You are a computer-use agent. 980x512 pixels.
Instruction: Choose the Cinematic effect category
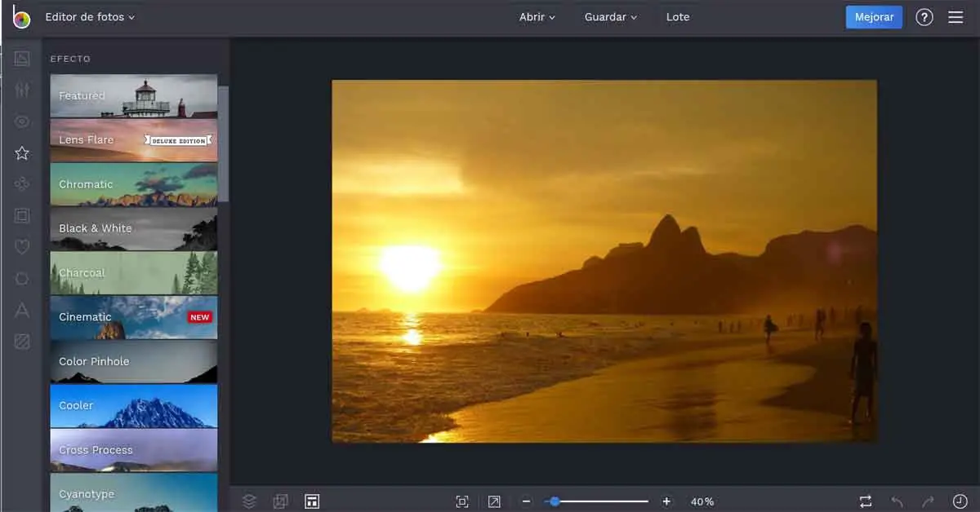[133, 317]
